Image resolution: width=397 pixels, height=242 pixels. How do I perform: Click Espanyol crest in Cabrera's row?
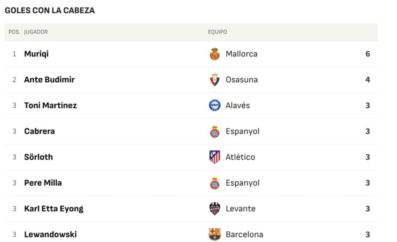[x=215, y=131]
